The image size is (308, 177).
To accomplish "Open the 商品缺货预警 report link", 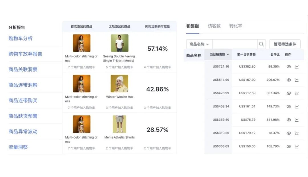I will click(x=23, y=116).
